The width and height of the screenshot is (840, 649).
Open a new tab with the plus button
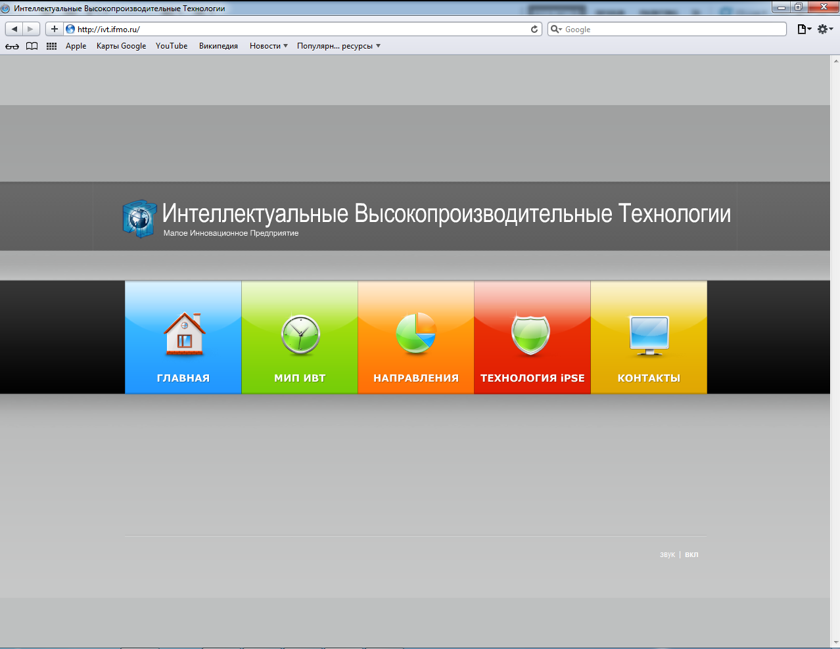(x=54, y=29)
